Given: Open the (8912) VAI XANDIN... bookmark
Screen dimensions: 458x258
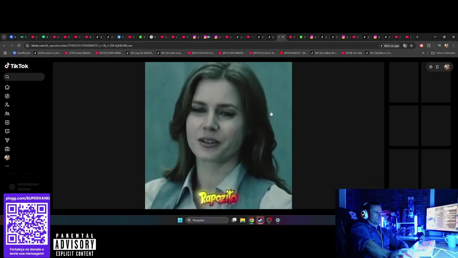Looking at the screenshot, I should click(x=232, y=53).
